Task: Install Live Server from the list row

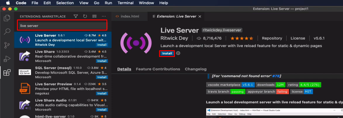Action: pos(102,45)
